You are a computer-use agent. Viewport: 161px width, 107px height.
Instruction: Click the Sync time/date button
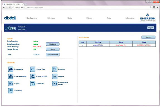click(53, 55)
